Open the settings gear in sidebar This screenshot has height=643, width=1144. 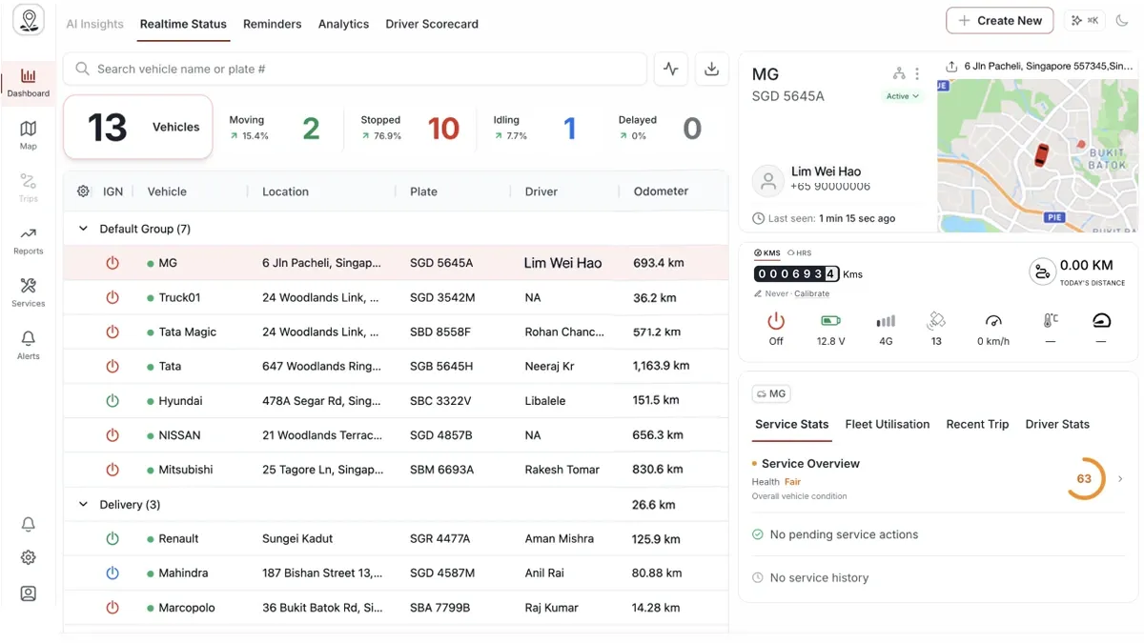[29, 557]
